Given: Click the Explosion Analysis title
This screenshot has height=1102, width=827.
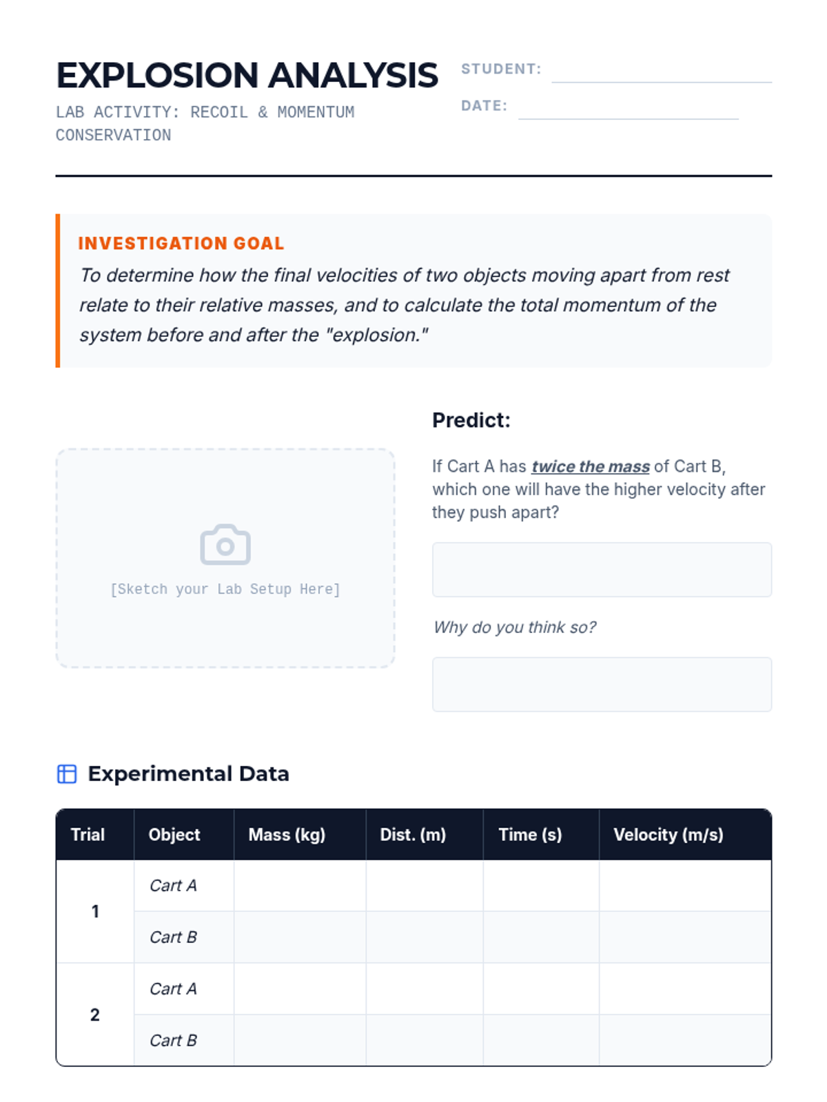Looking at the screenshot, I should coord(247,75).
